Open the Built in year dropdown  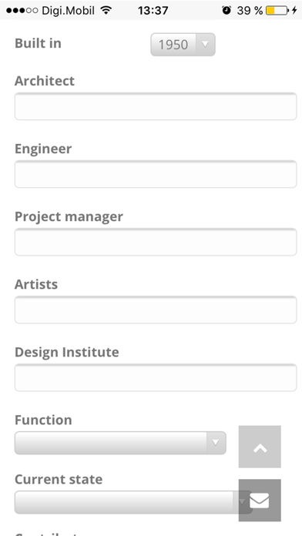click(x=183, y=45)
